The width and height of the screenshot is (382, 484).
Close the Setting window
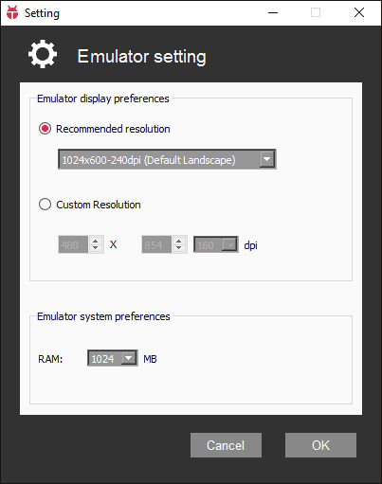click(359, 12)
